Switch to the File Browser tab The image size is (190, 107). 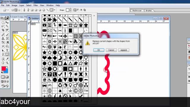[x=137, y=11]
